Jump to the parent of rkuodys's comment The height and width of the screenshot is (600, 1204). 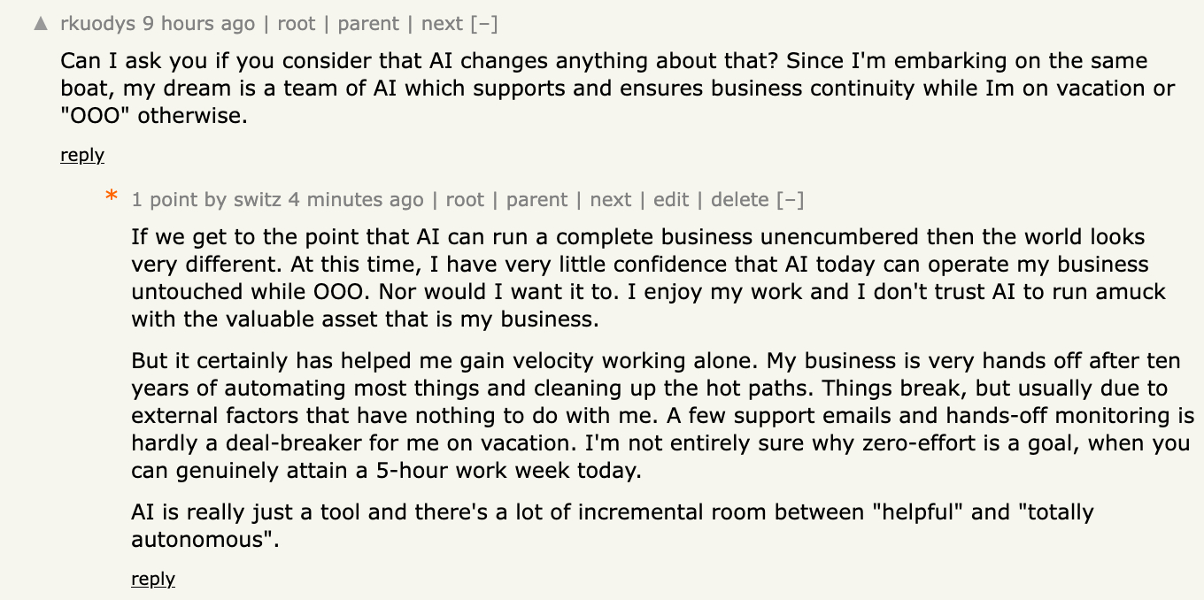367,24
